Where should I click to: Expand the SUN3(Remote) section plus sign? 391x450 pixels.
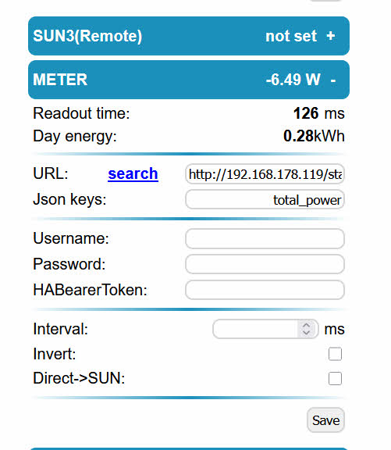(x=330, y=36)
